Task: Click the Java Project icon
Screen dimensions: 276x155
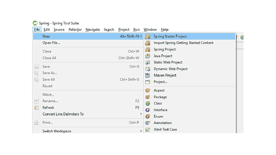Action: [148, 56]
